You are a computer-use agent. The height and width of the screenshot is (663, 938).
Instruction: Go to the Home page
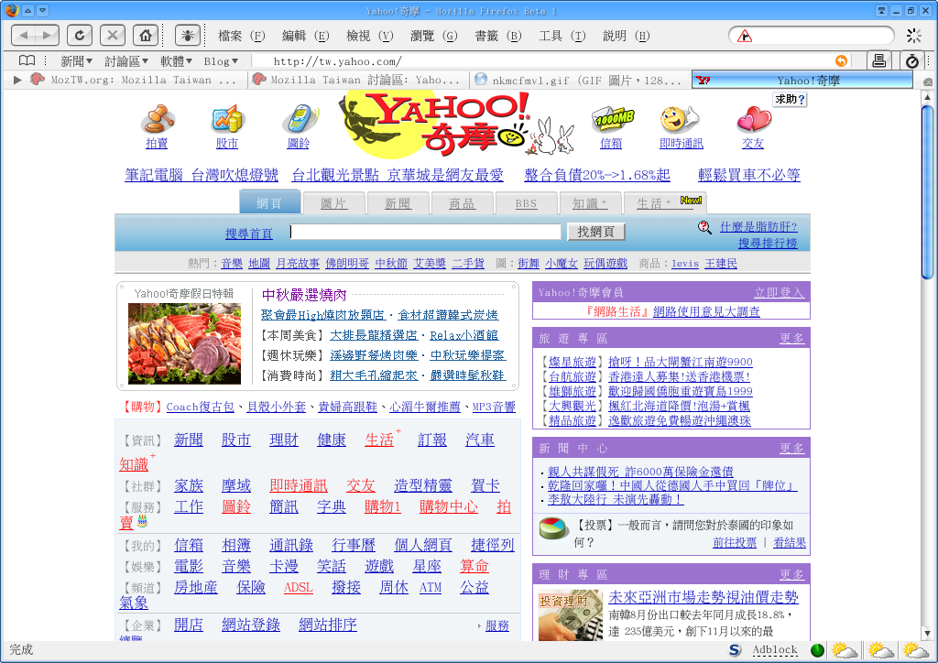[x=144, y=36]
